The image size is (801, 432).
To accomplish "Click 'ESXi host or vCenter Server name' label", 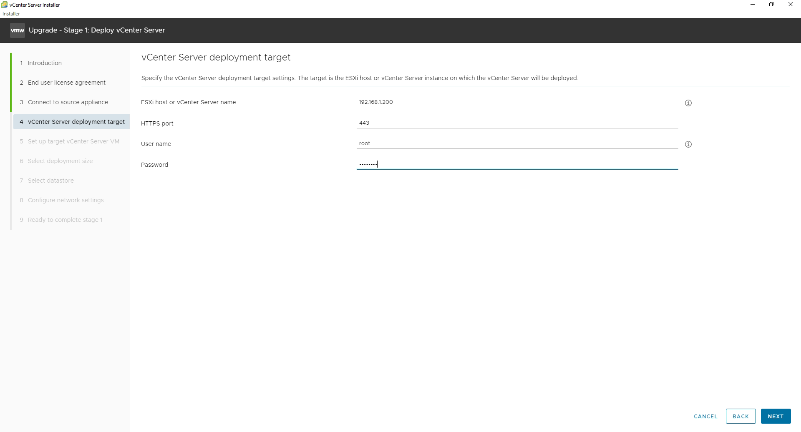I will coord(188,102).
